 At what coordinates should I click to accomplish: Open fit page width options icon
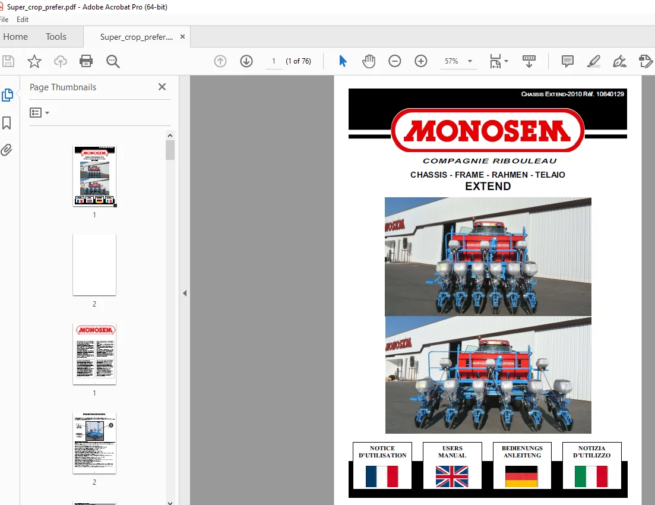point(498,61)
